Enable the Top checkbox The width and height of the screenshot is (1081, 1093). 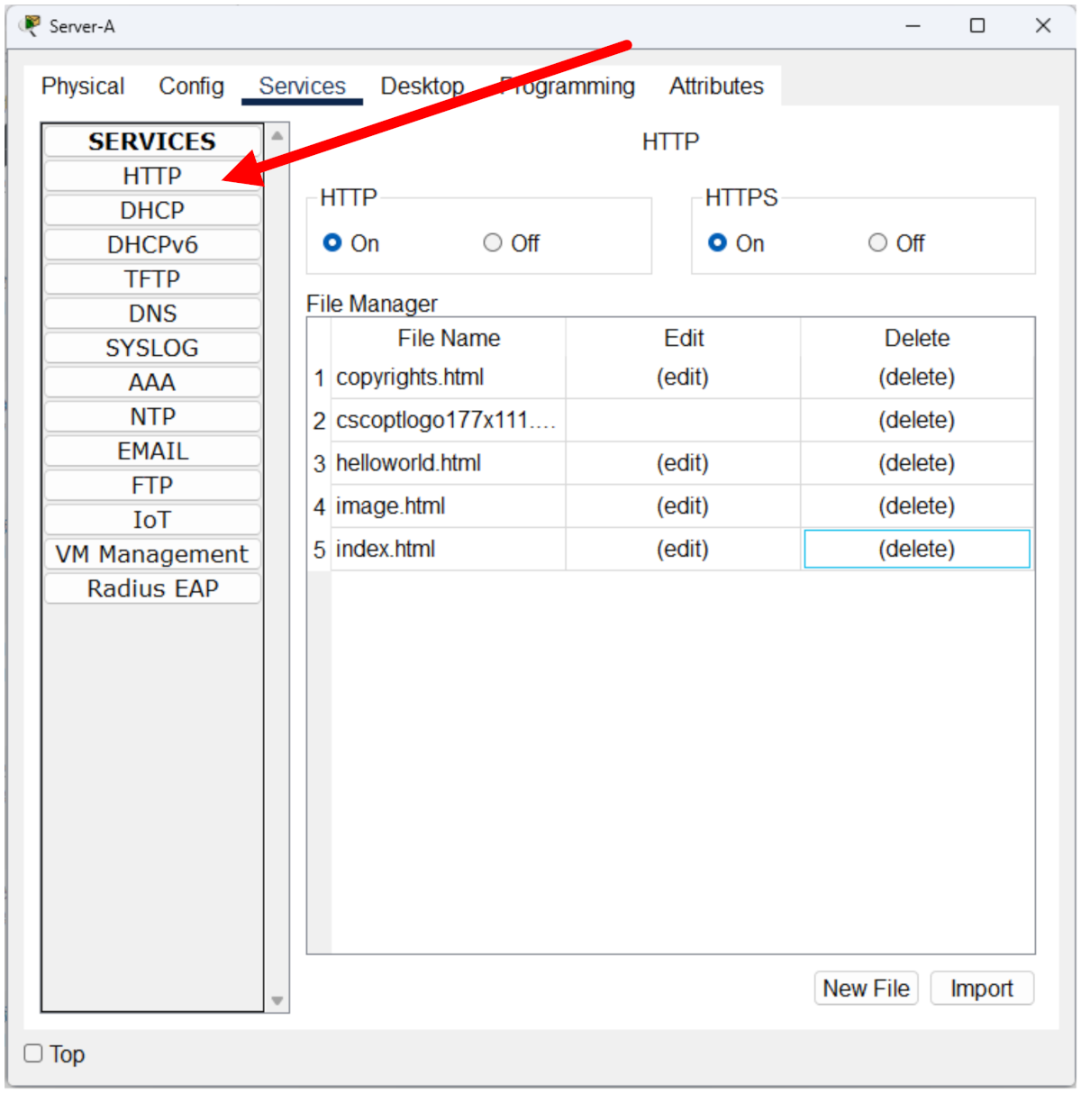(x=34, y=1053)
